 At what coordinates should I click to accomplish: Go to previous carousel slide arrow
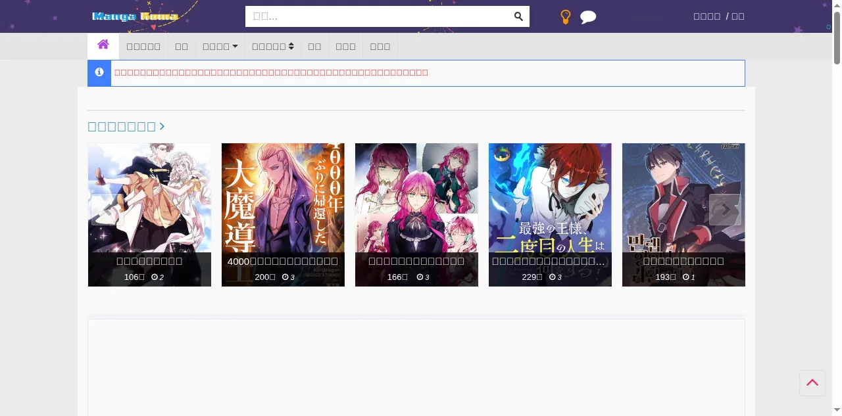(108, 210)
